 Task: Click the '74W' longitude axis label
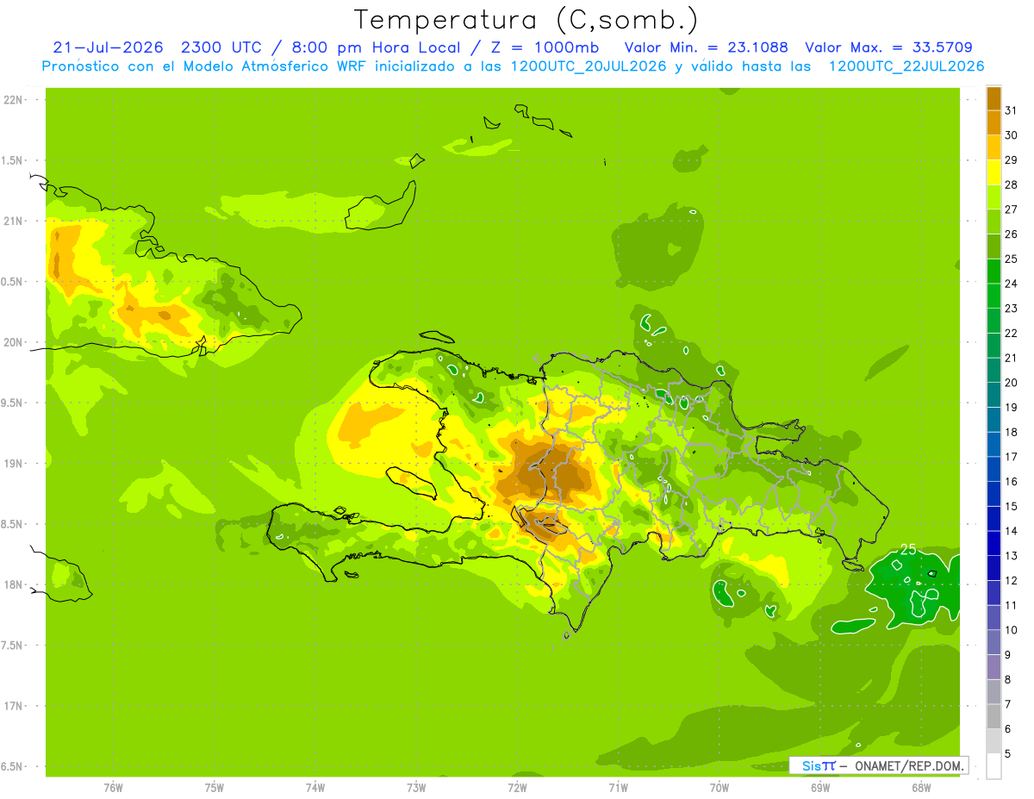(315, 787)
